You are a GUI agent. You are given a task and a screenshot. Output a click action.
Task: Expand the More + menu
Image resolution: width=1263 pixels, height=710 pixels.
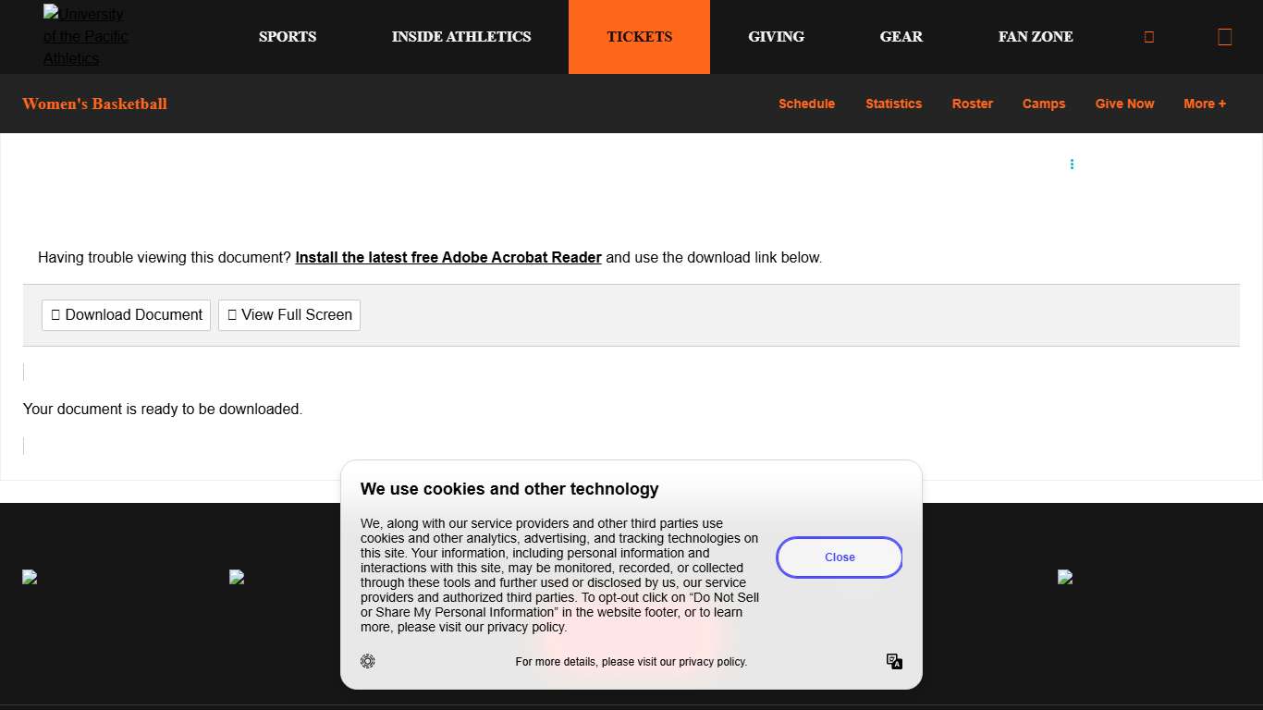[x=1204, y=104]
